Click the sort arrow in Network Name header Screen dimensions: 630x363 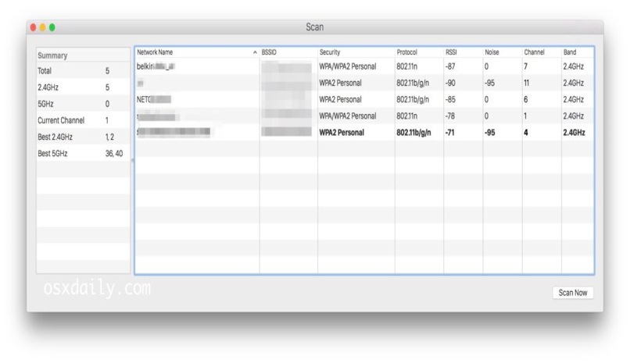255,52
